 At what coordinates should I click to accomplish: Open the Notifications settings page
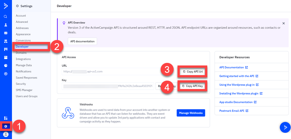pos(23,72)
